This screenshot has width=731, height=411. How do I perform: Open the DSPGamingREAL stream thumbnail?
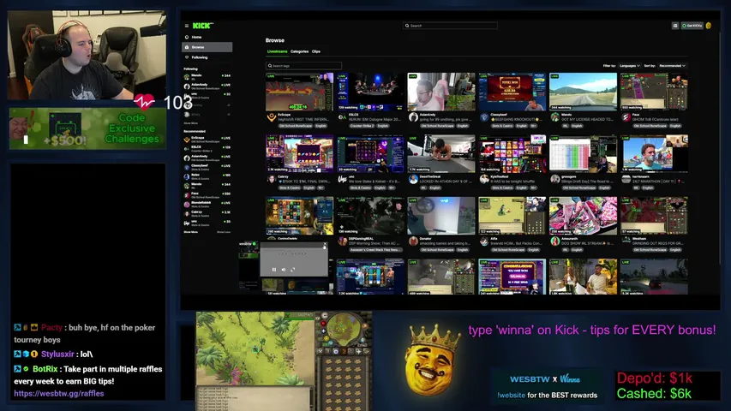pos(370,216)
